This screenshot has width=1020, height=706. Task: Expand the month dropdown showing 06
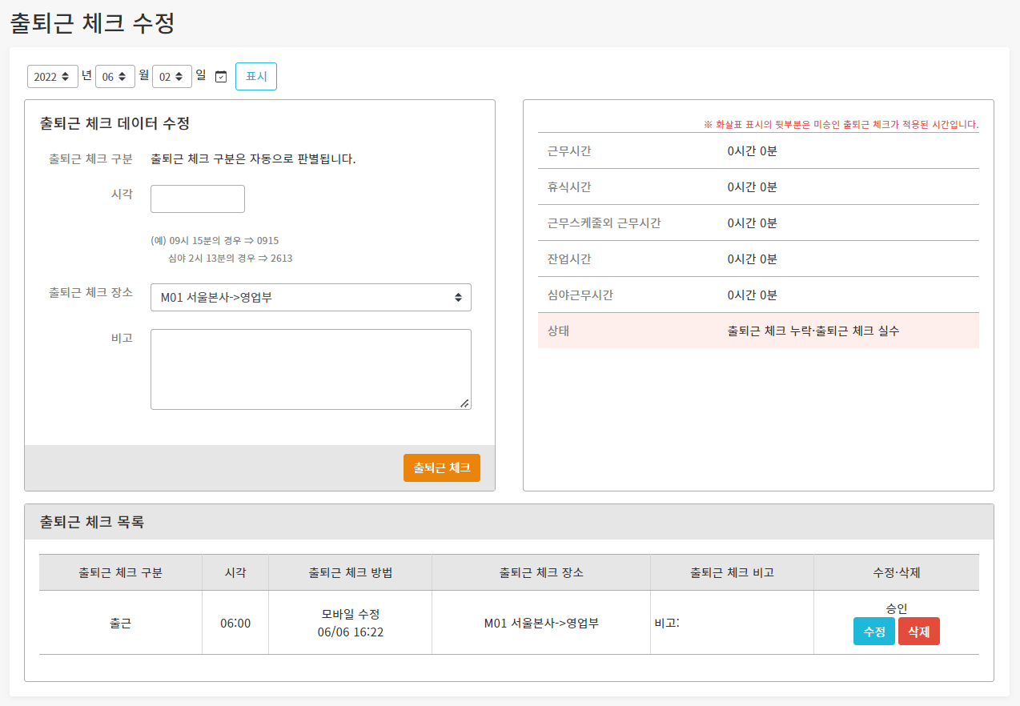(x=115, y=77)
